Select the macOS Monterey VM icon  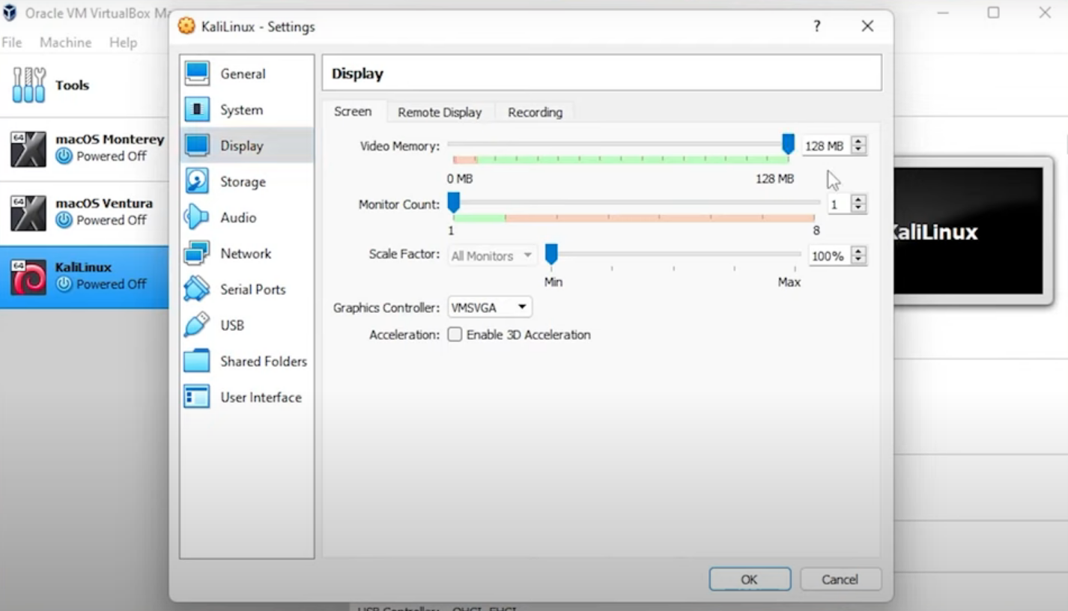(28, 148)
